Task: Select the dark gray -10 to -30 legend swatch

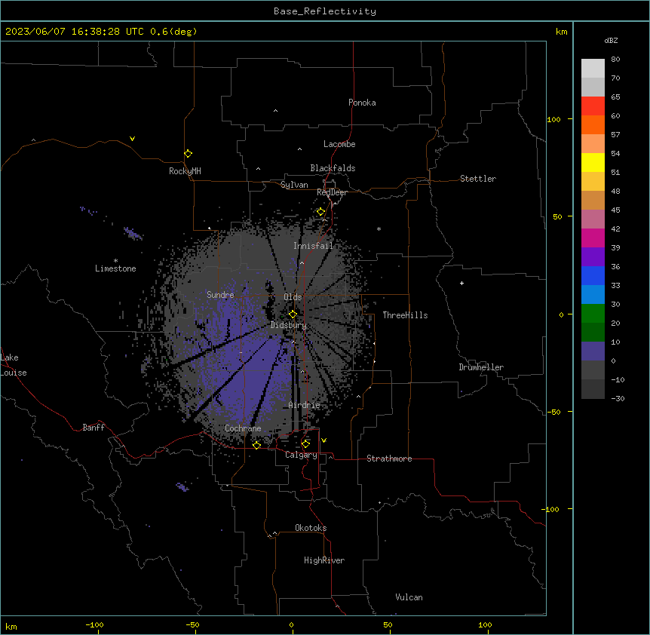Action: [593, 389]
